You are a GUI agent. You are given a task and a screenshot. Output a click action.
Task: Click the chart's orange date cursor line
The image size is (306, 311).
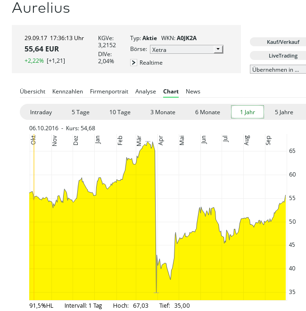tap(34, 212)
